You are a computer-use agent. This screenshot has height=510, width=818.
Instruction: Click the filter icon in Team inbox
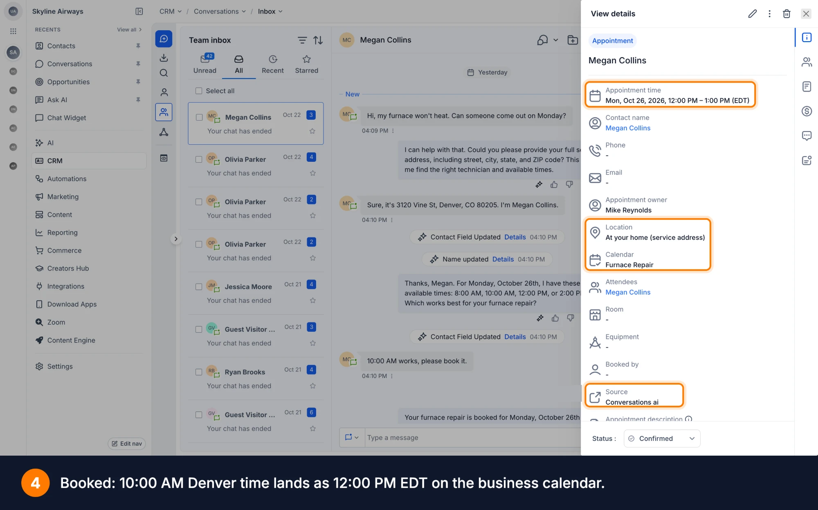click(302, 40)
